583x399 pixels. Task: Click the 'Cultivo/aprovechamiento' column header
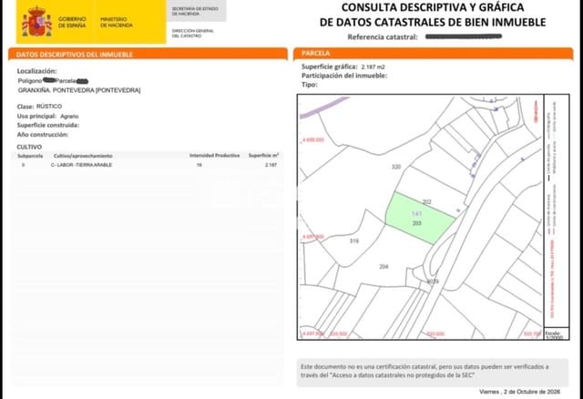coord(83,156)
